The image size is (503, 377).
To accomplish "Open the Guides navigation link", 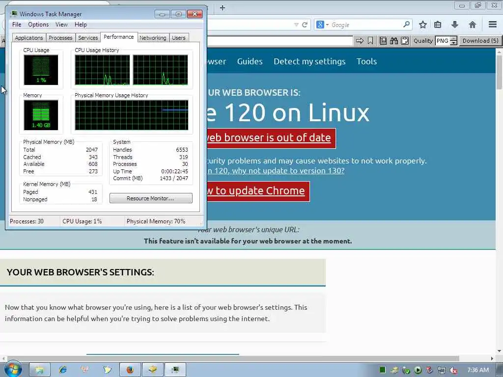I will [x=250, y=61].
